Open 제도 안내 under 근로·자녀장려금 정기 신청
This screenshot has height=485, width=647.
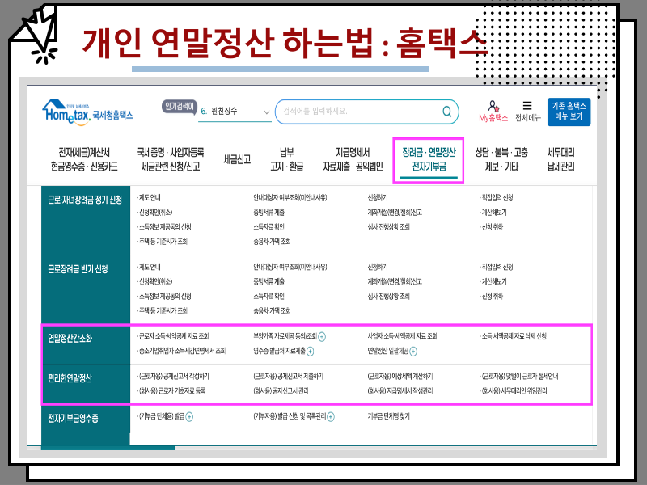149,197
